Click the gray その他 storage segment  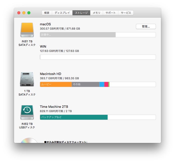coord(85,84)
